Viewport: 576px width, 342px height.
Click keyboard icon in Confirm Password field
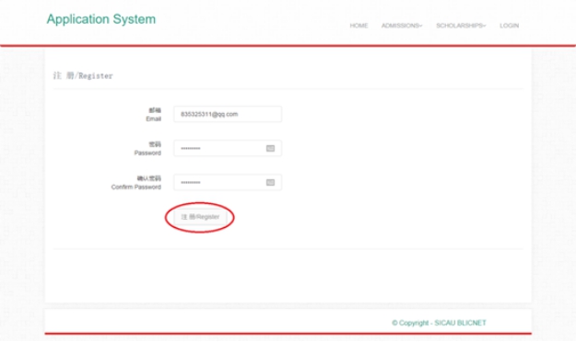(x=270, y=183)
